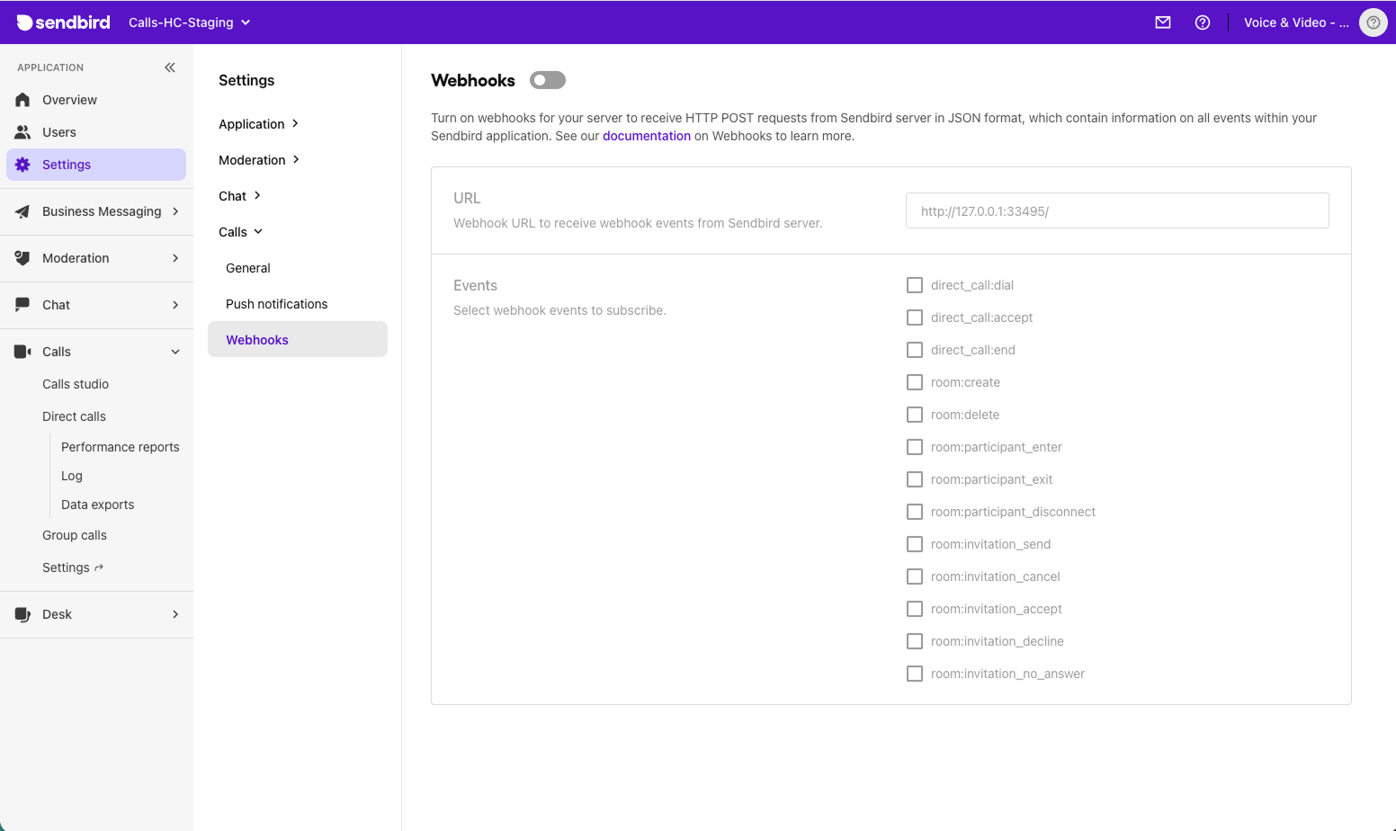The height and width of the screenshot is (831, 1396).
Task: Click the Moderation shield icon
Action: pos(22,258)
